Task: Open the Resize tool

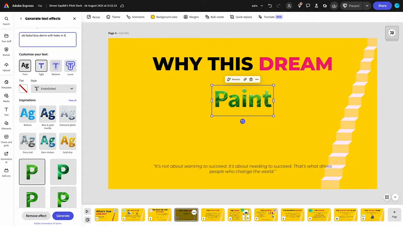Action: (x=94, y=17)
